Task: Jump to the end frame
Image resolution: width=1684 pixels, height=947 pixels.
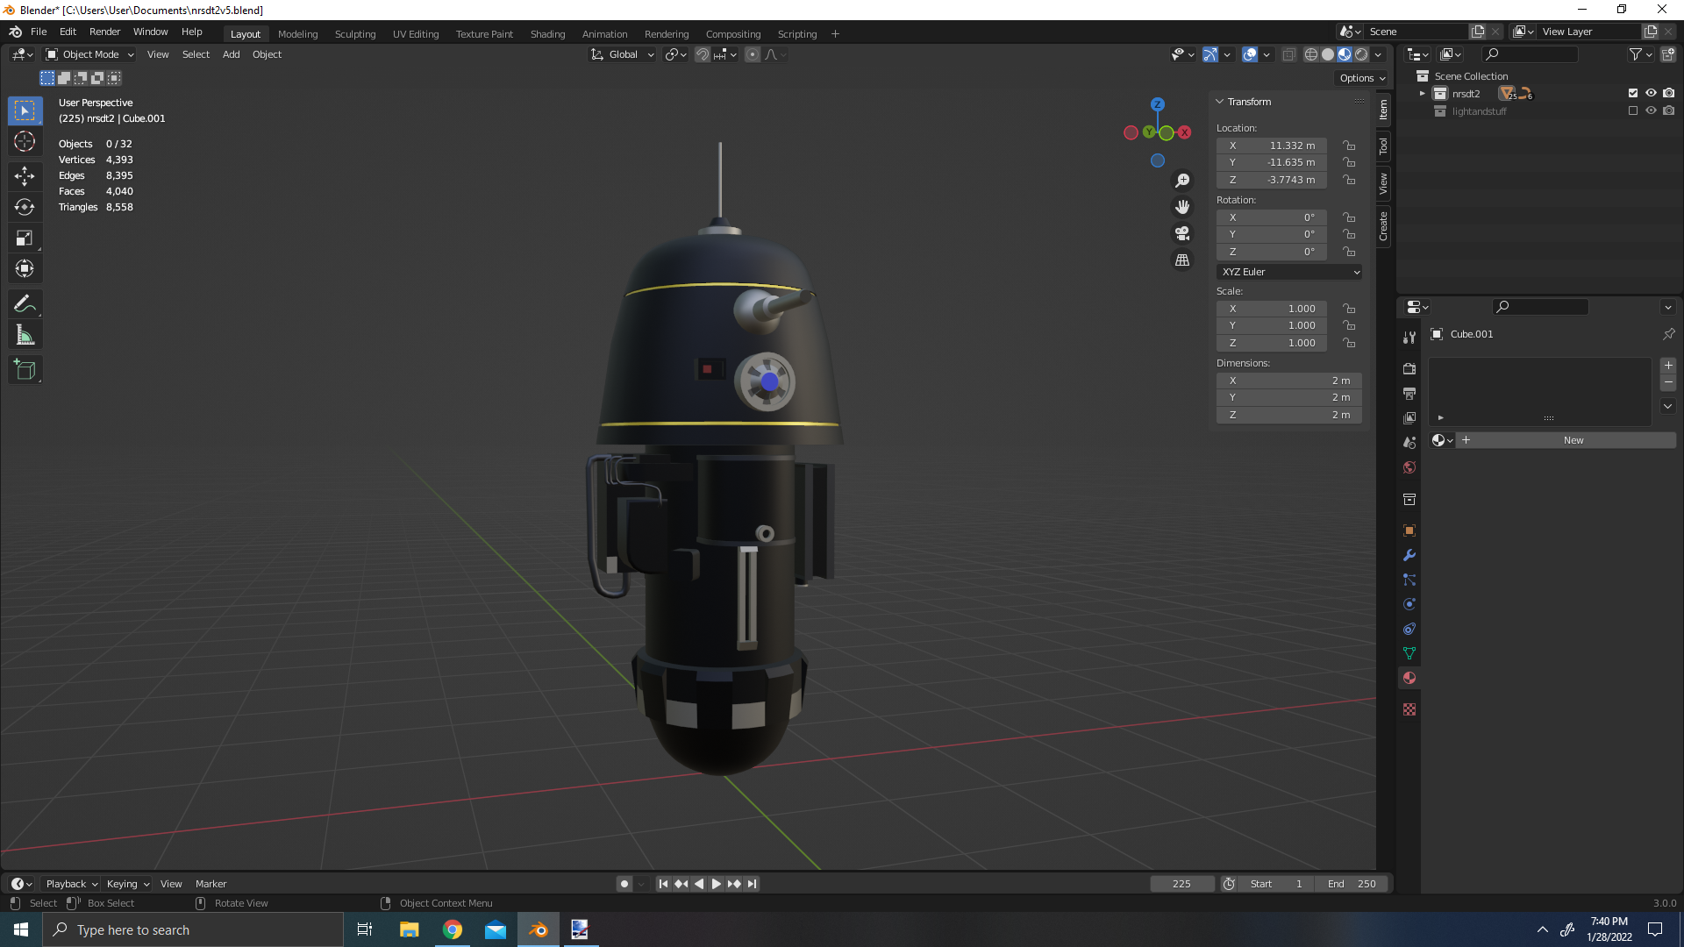Action: (752, 884)
